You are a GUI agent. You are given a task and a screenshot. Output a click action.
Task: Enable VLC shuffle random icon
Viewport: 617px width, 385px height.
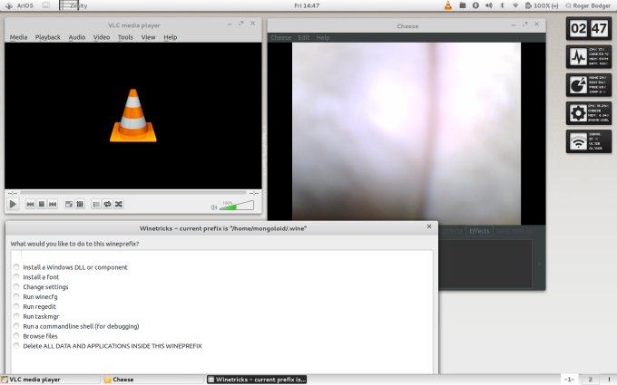pos(118,205)
